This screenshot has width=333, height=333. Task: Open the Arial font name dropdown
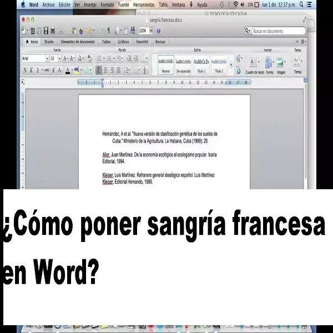(47, 58)
